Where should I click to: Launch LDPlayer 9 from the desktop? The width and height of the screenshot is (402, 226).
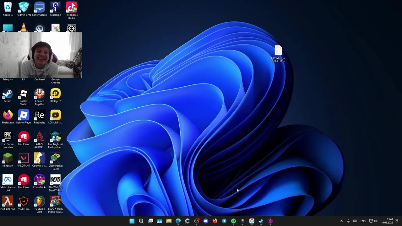click(x=56, y=96)
